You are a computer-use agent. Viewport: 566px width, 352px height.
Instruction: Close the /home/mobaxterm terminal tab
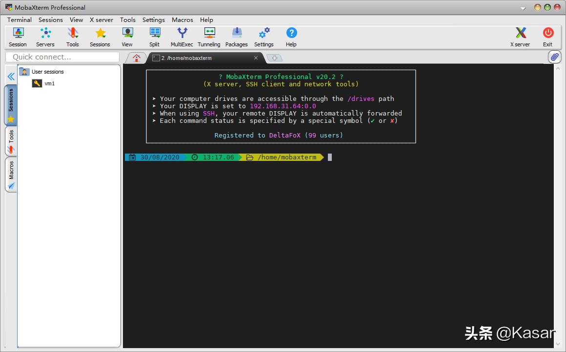[x=256, y=58]
